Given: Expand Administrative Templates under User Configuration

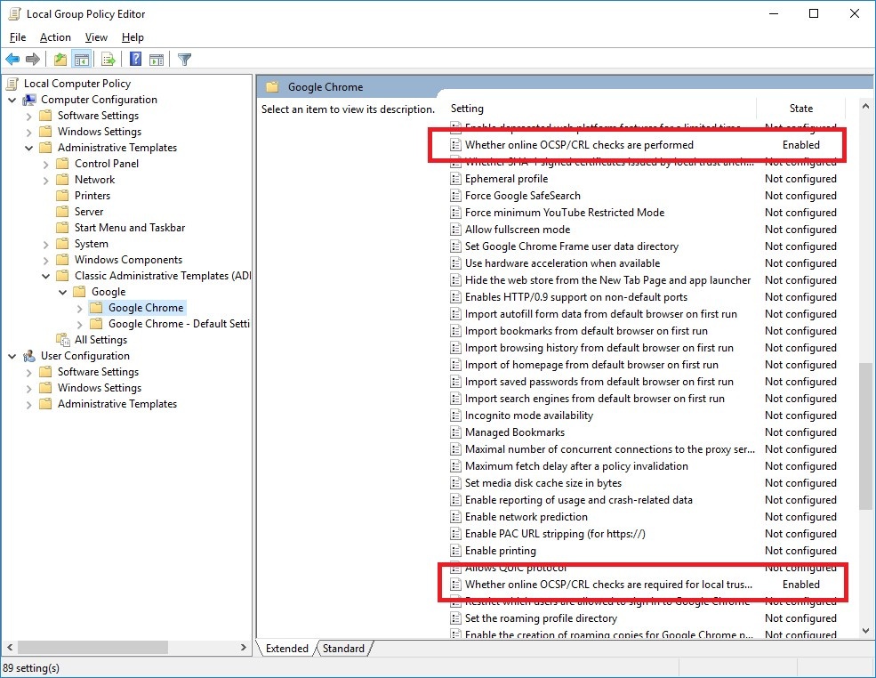Looking at the screenshot, I should coord(29,405).
